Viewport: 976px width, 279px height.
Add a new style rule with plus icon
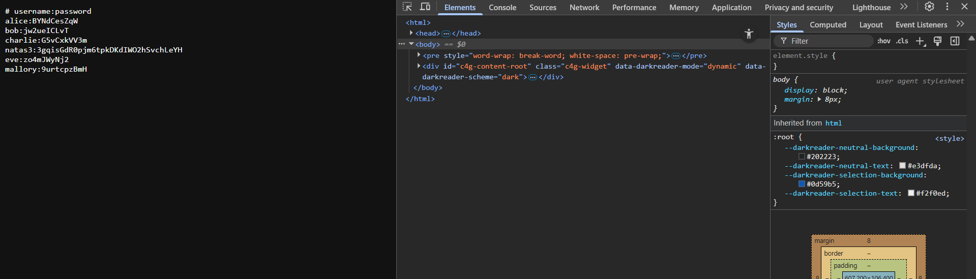click(x=920, y=41)
